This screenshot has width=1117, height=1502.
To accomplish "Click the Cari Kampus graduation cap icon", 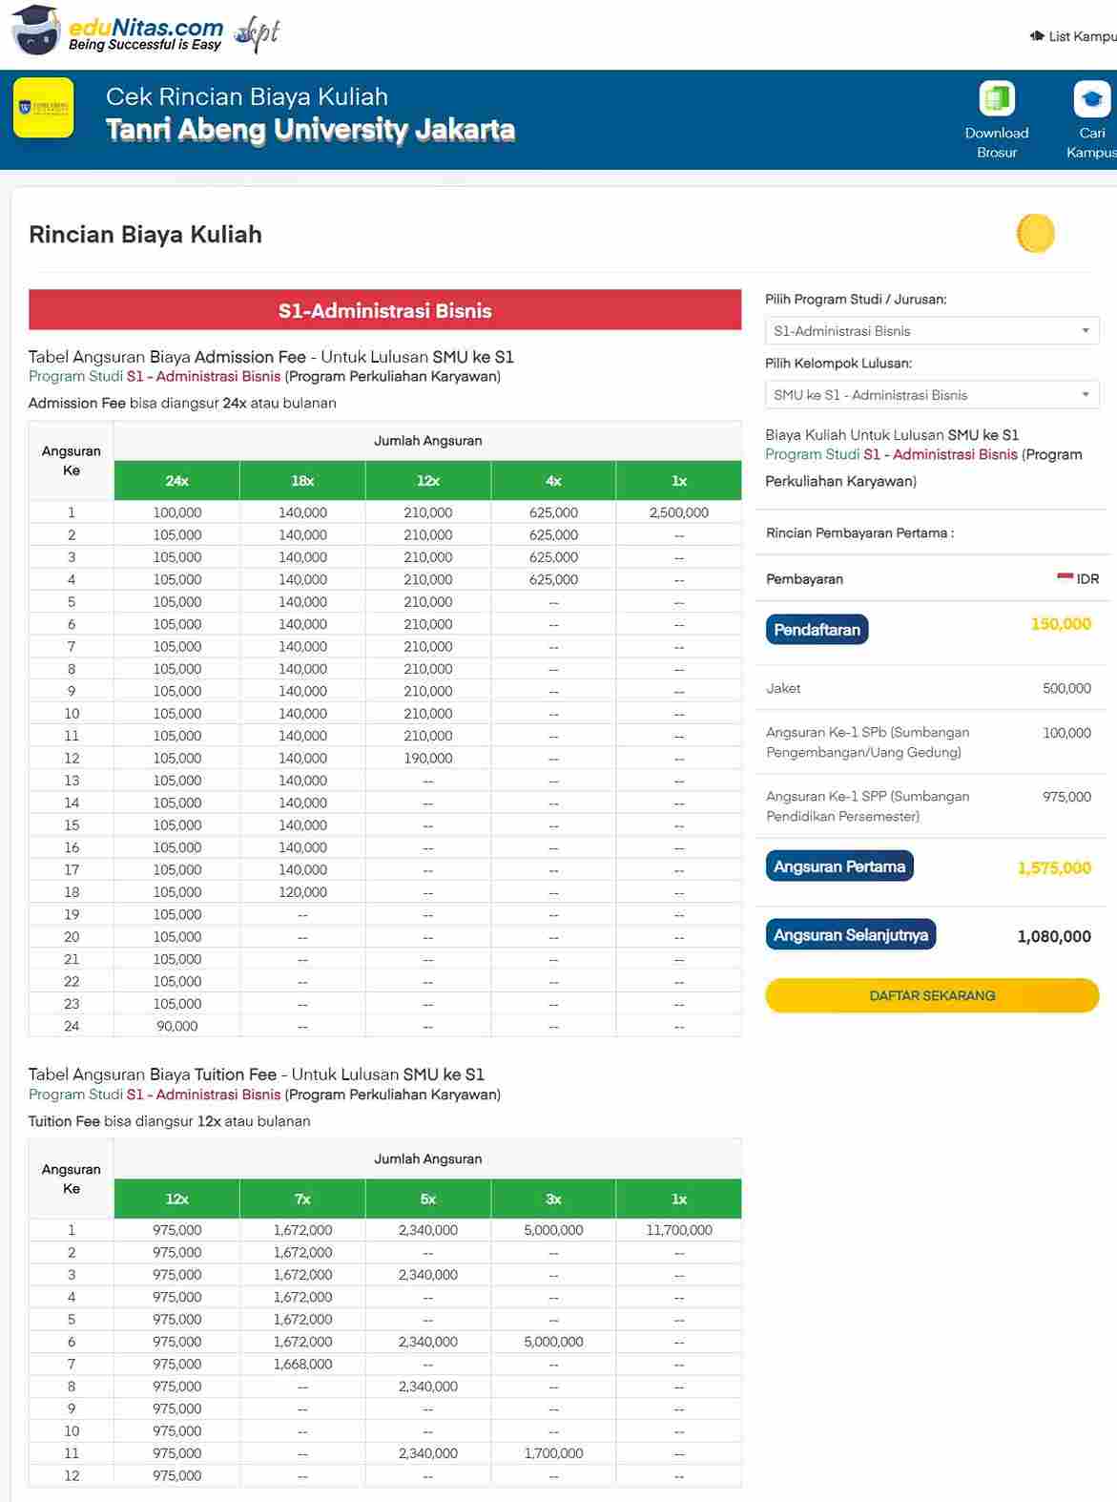I will (x=1092, y=98).
